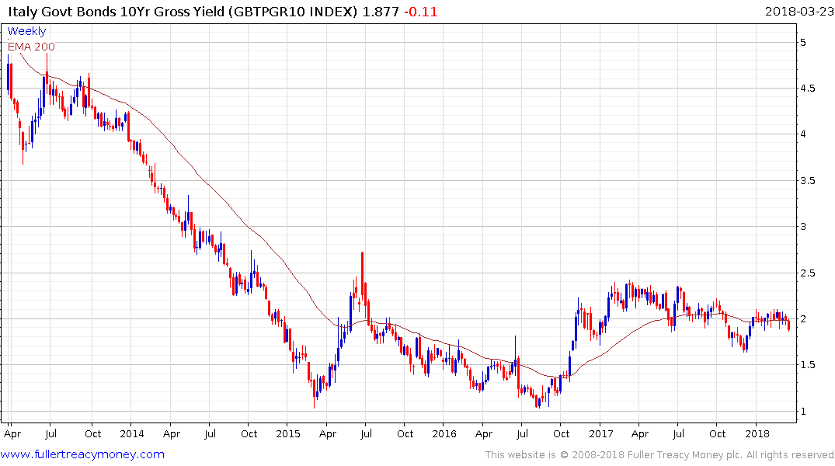
Task: Click the '2015' x-axis label
Action: pyautogui.click(x=288, y=433)
